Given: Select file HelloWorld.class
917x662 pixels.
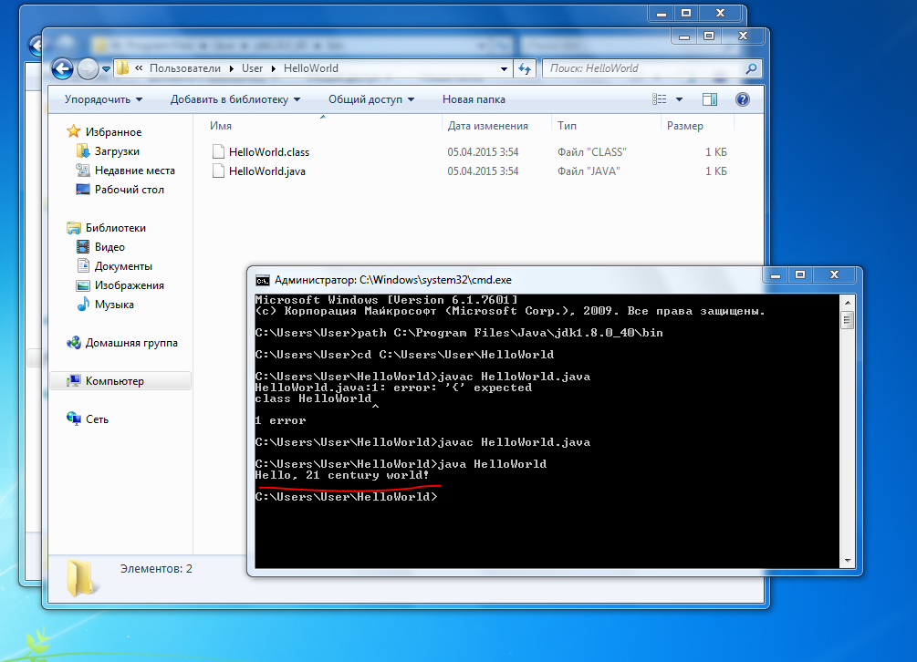Looking at the screenshot, I should [269, 152].
